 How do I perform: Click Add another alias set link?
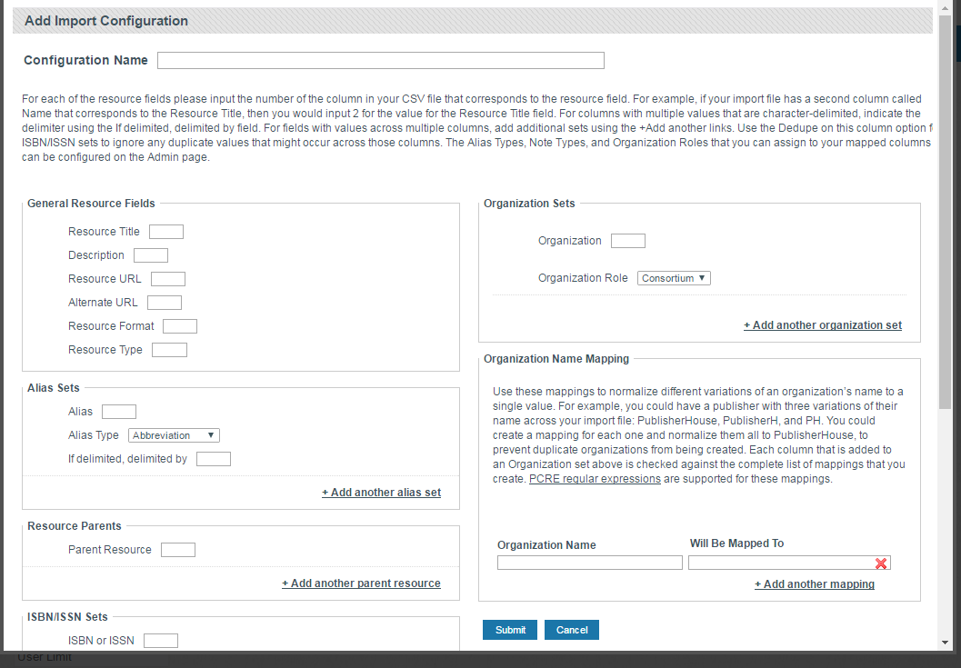pyautogui.click(x=381, y=493)
